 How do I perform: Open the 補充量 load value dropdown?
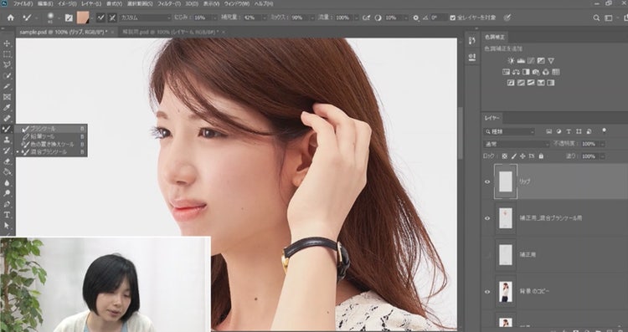[x=264, y=18]
